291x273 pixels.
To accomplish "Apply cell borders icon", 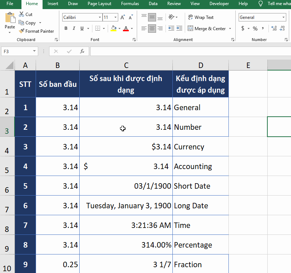I will [x=97, y=28].
